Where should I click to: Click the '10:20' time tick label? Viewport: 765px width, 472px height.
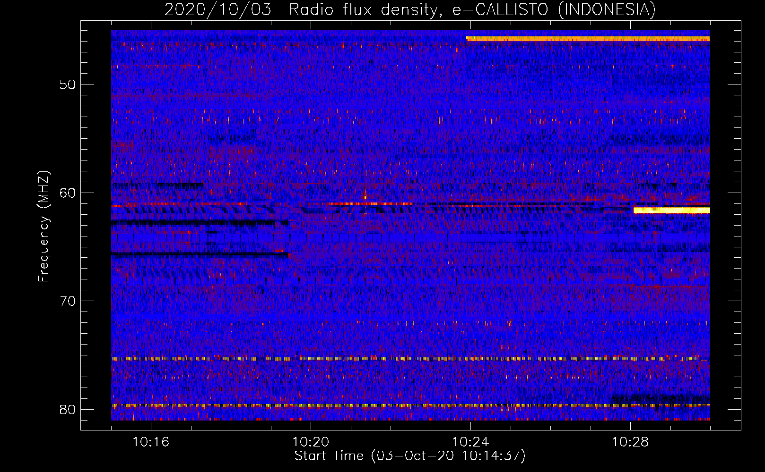click(x=311, y=442)
